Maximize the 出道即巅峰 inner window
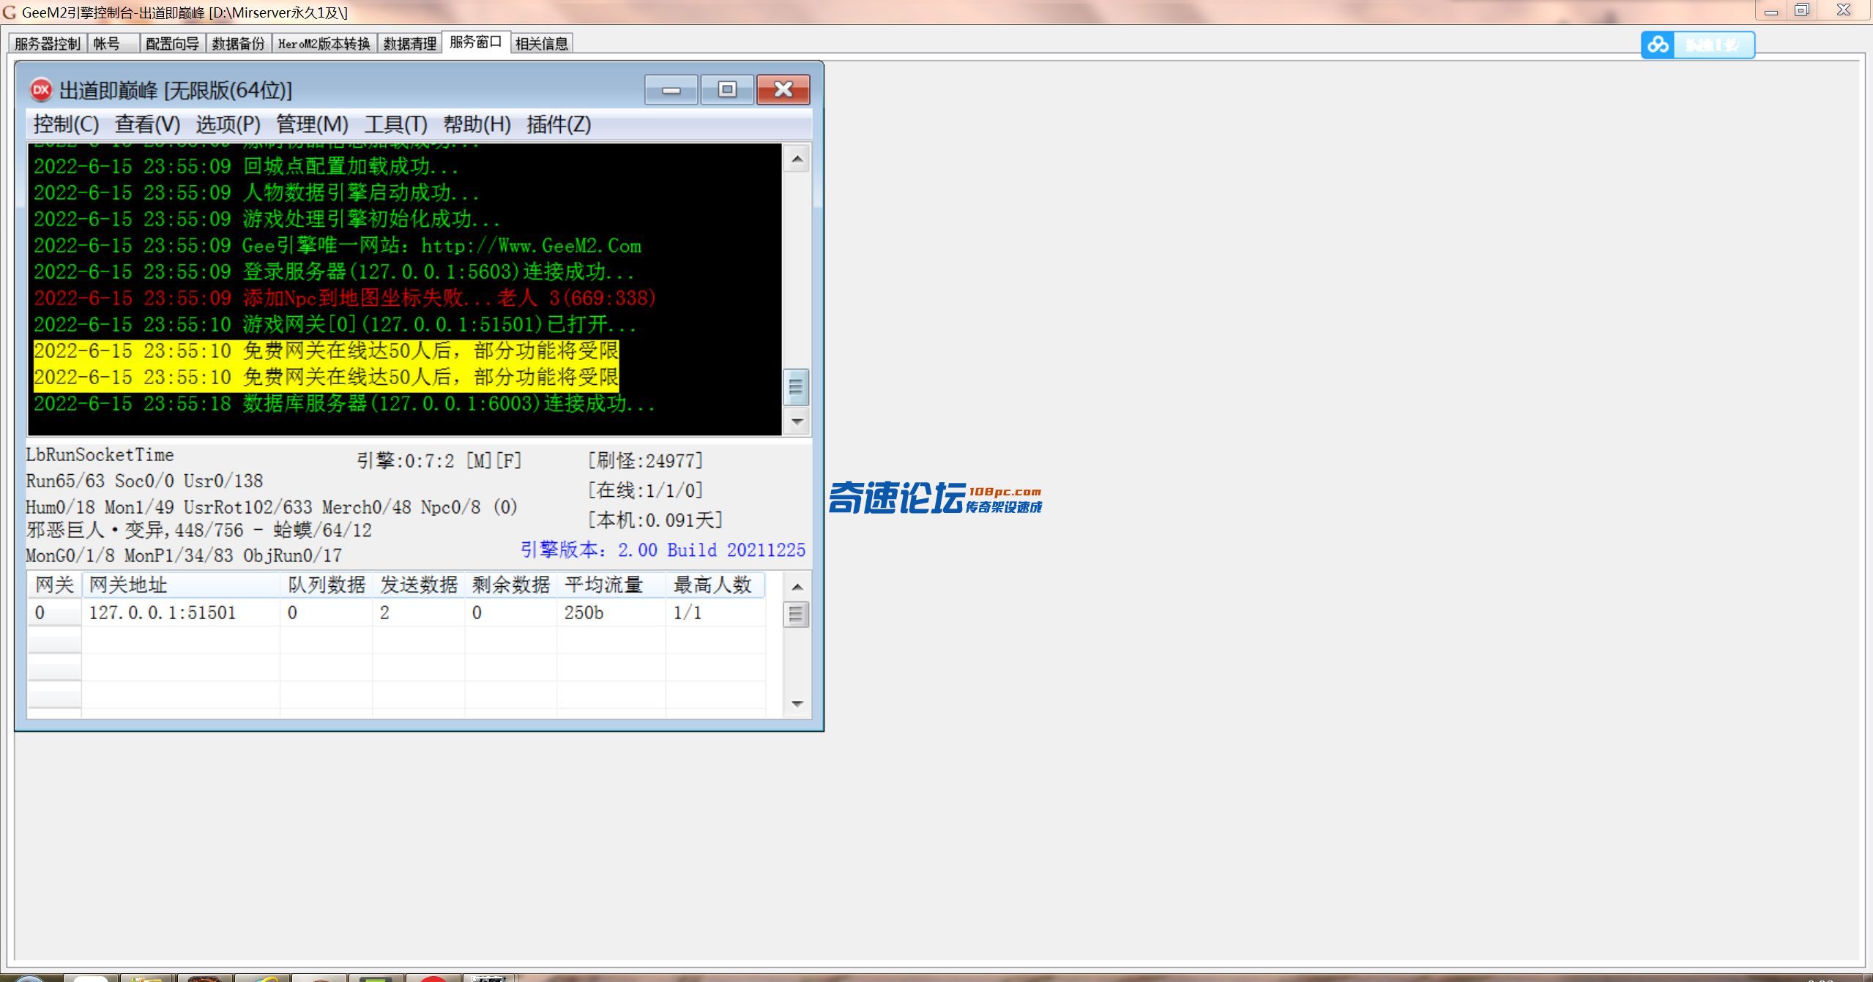The image size is (1873, 982). pos(727,90)
